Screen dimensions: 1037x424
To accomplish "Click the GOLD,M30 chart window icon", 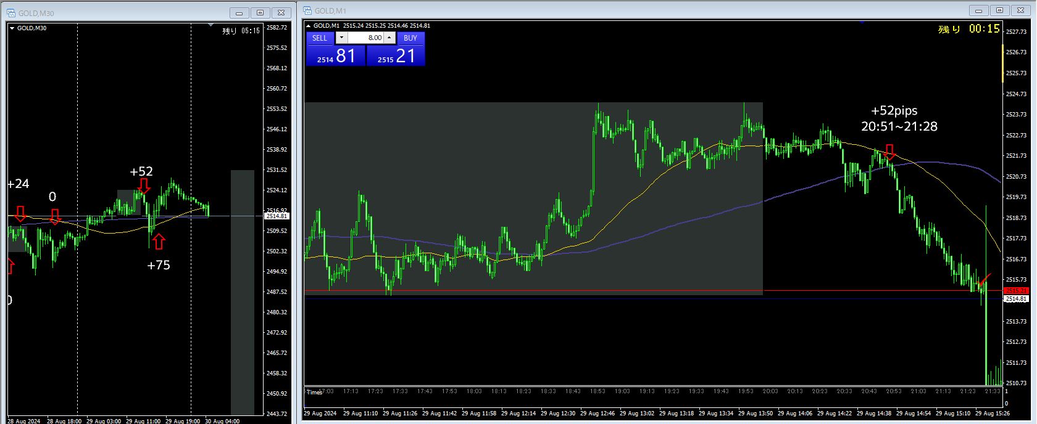I will click(10, 13).
